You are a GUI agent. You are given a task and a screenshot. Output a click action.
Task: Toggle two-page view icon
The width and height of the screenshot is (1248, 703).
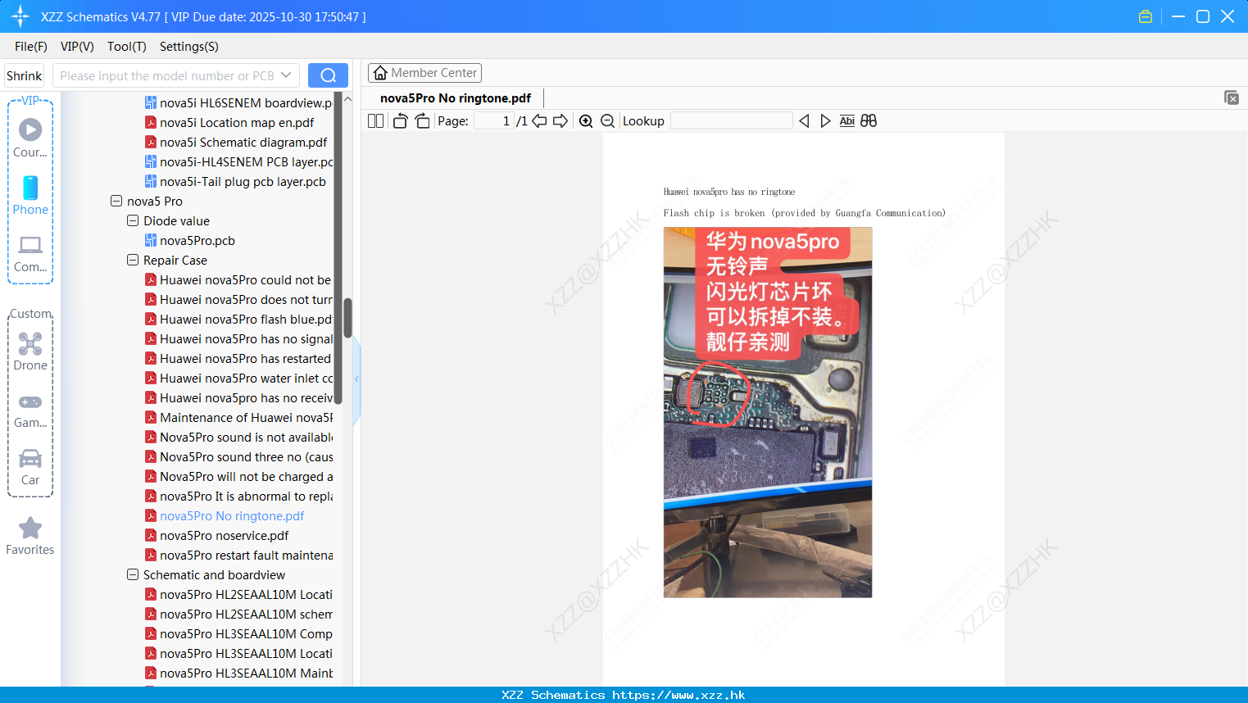tap(376, 121)
